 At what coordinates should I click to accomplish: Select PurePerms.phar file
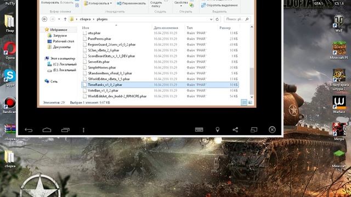pyautogui.click(x=160, y=39)
